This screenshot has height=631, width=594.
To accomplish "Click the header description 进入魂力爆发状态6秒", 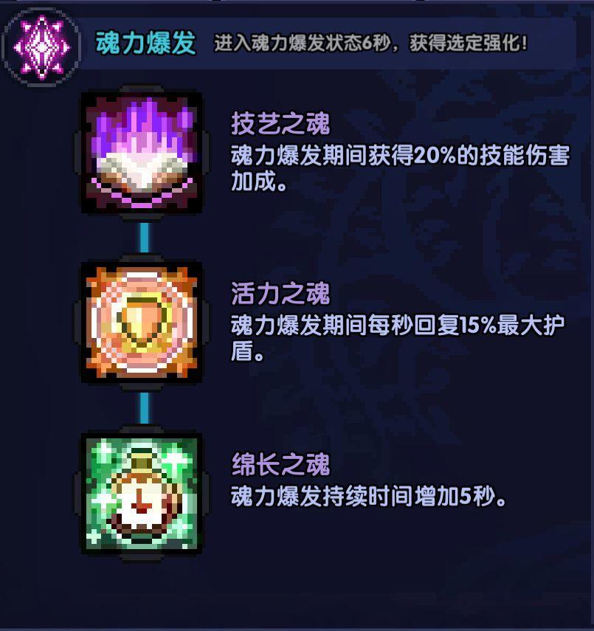I will (303, 43).
